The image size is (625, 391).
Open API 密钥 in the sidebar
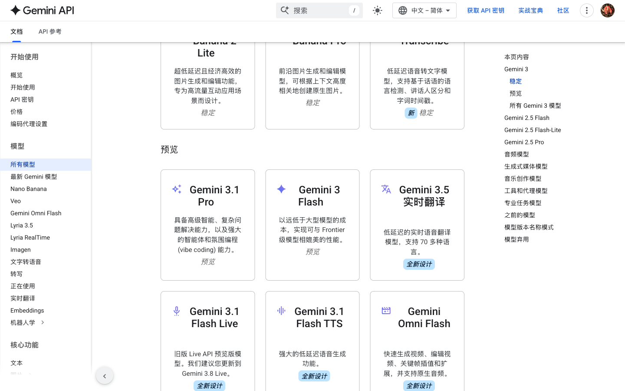(22, 99)
